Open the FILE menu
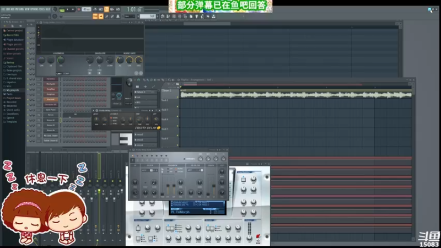The width and height of the screenshot is (441, 248). pyautogui.click(x=3, y=9)
